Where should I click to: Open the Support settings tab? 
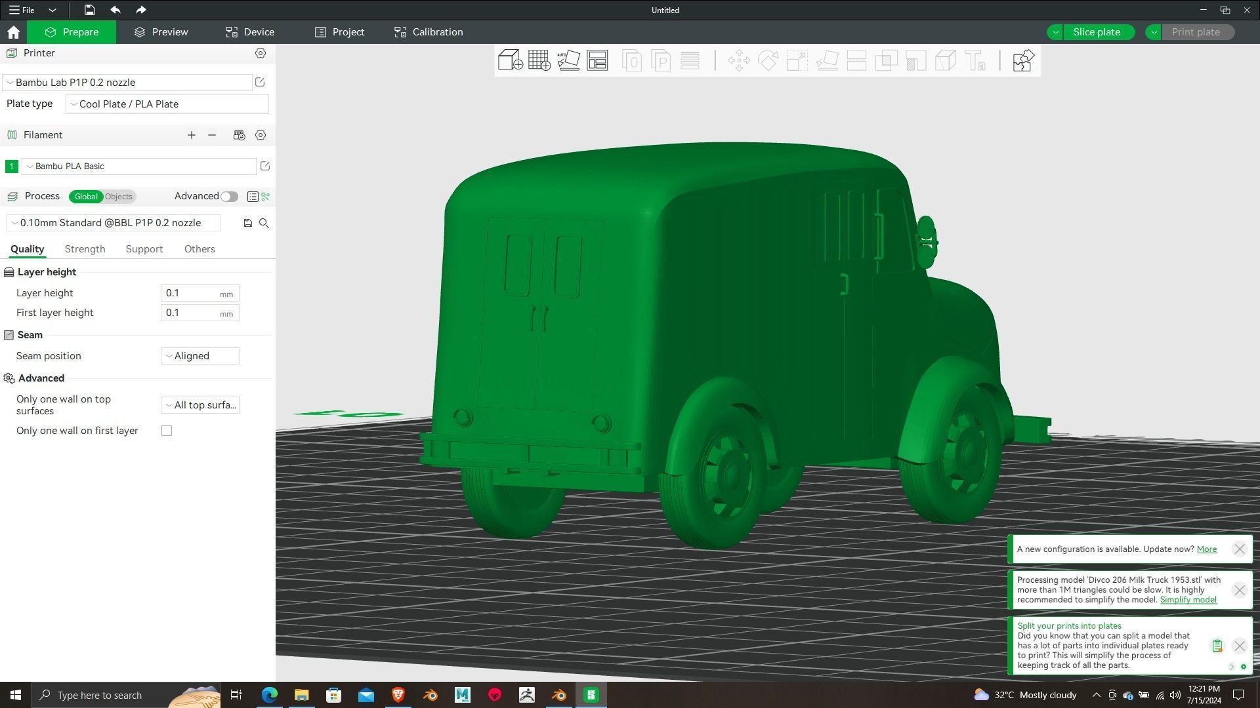pos(144,249)
